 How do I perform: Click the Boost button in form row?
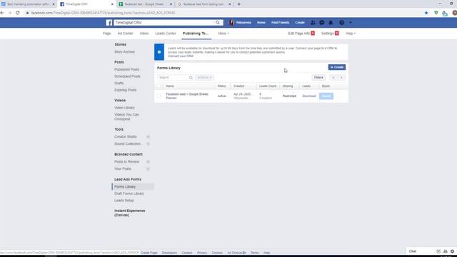tap(326, 96)
